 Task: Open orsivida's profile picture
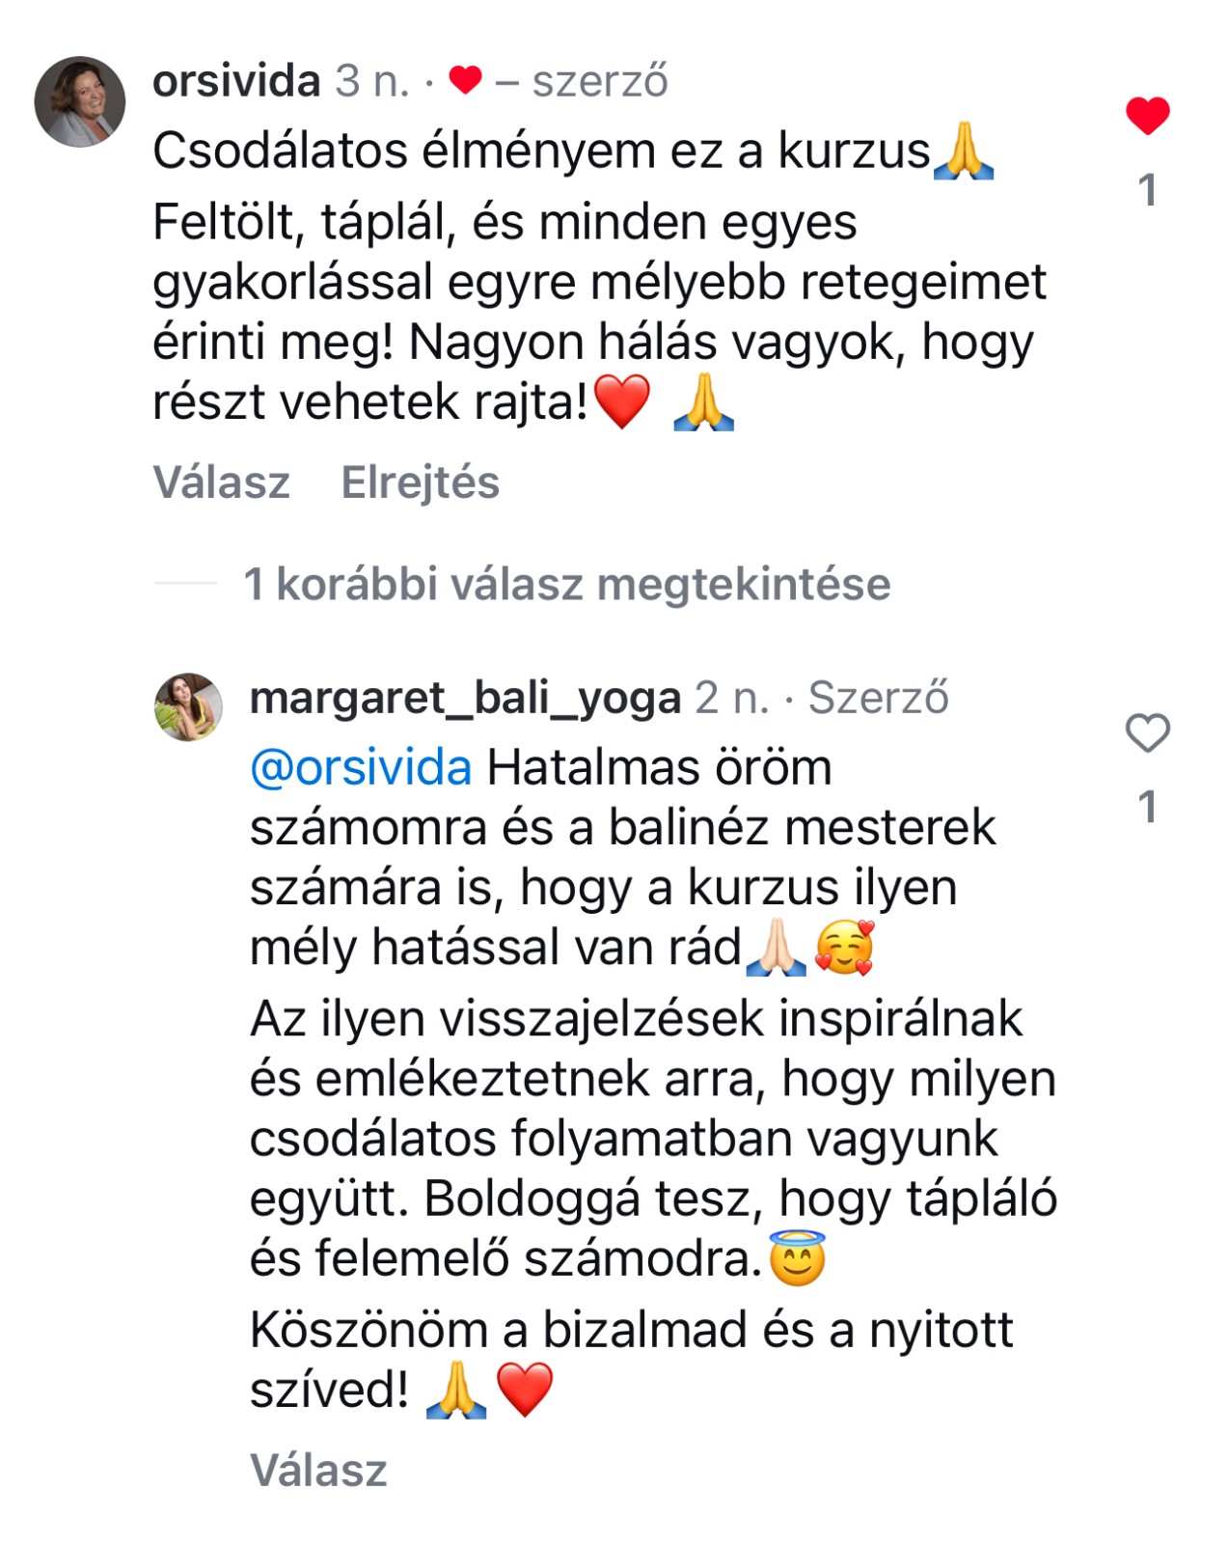(x=80, y=101)
